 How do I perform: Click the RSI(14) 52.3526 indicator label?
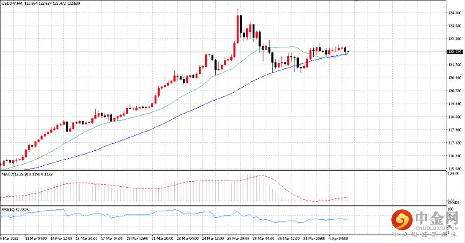[x=15, y=210]
